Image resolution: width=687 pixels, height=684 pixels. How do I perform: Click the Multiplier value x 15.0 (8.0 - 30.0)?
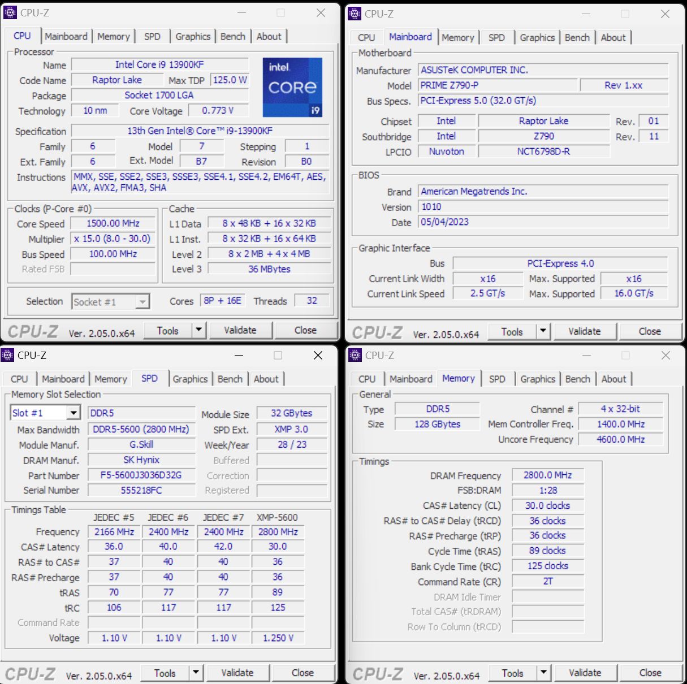pyautogui.click(x=113, y=239)
